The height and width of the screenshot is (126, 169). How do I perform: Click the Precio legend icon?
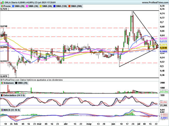pyautogui.click(x=2, y=6)
